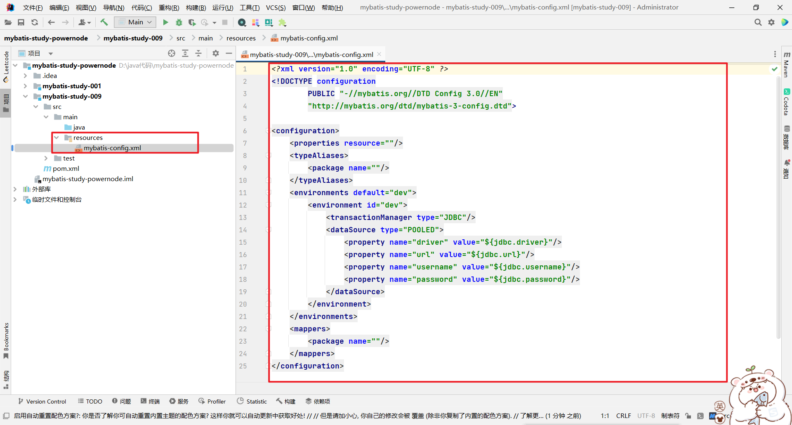
Task: Build project with the green hammer icon
Action: point(104,22)
